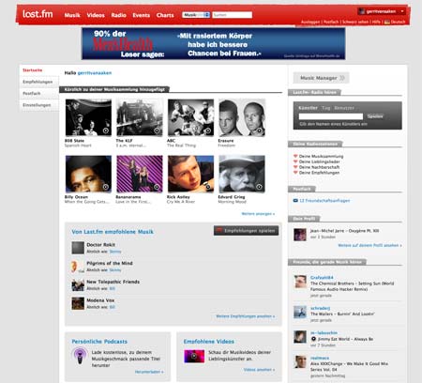Open the Musik search category dropdown
The width and height of the screenshot is (422, 383).
click(196, 15)
